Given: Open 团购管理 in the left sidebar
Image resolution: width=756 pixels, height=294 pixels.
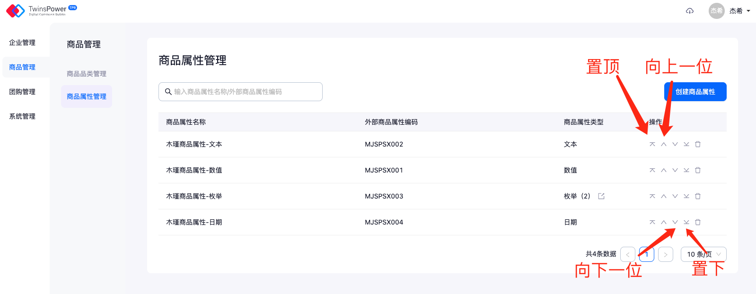Looking at the screenshot, I should (22, 92).
